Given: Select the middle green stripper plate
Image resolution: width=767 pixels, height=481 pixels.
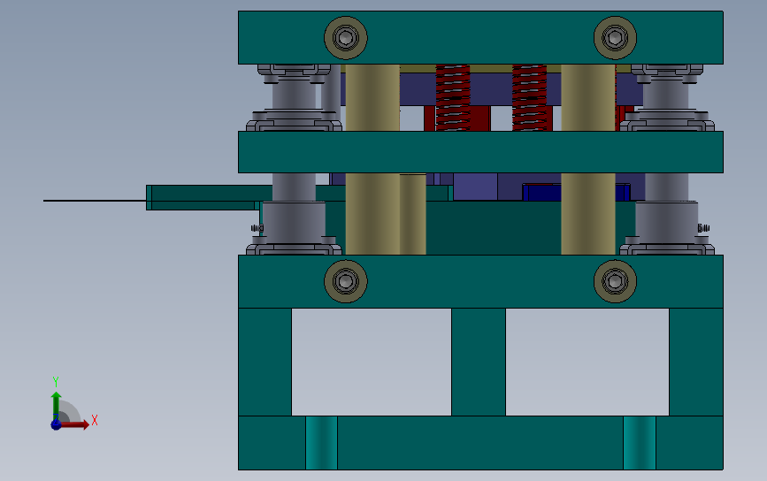Looking at the screenshot, I should [x=480, y=152].
